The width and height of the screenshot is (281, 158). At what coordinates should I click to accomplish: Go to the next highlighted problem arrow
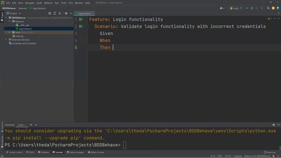[279, 18]
